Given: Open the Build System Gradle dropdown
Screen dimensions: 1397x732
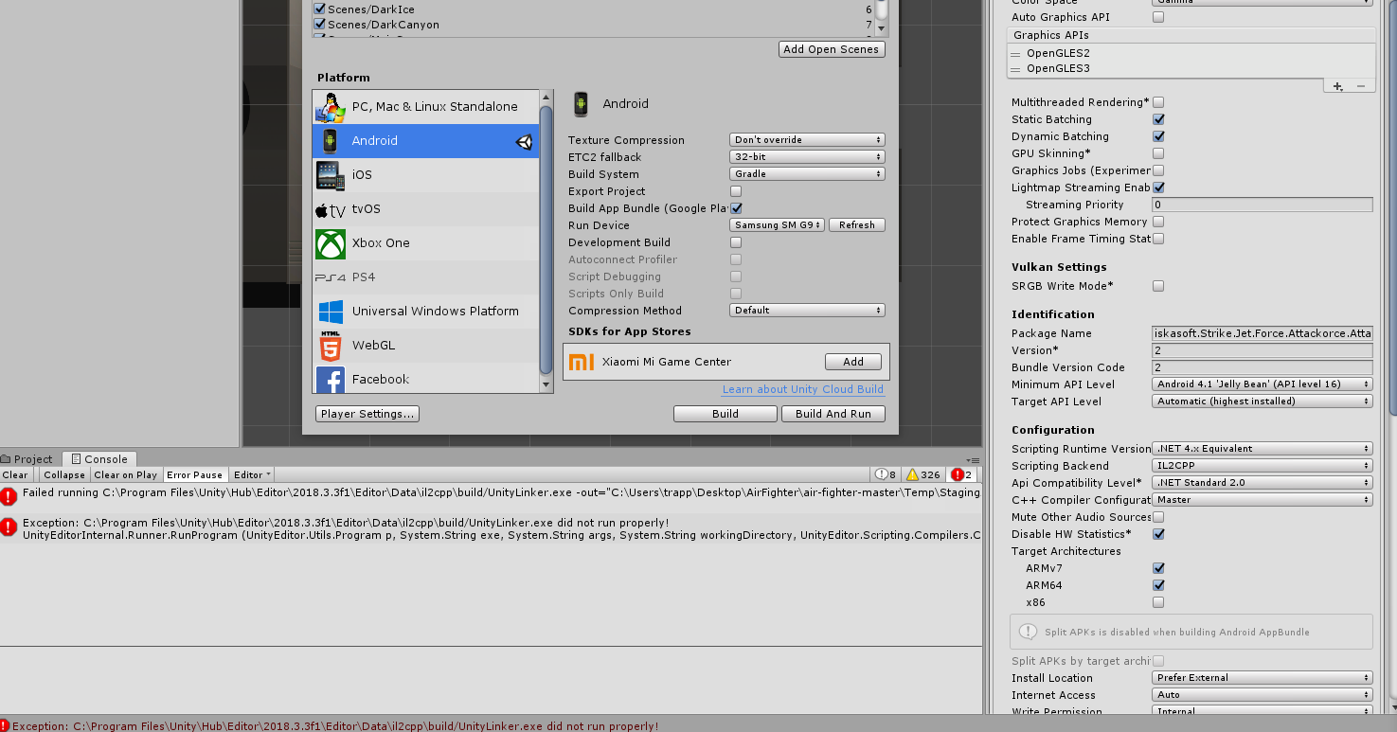Looking at the screenshot, I should (807, 174).
